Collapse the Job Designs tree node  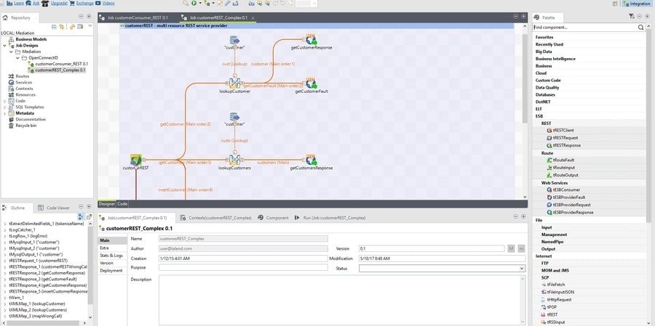7,45
